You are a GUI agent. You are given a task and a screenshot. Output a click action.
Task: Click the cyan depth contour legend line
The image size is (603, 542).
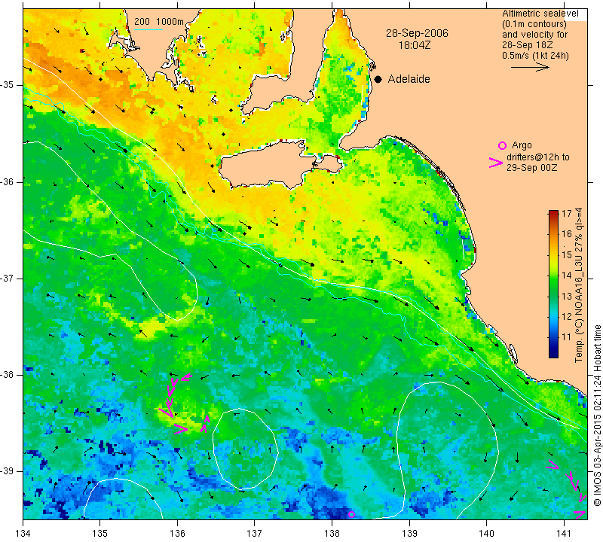click(148, 29)
